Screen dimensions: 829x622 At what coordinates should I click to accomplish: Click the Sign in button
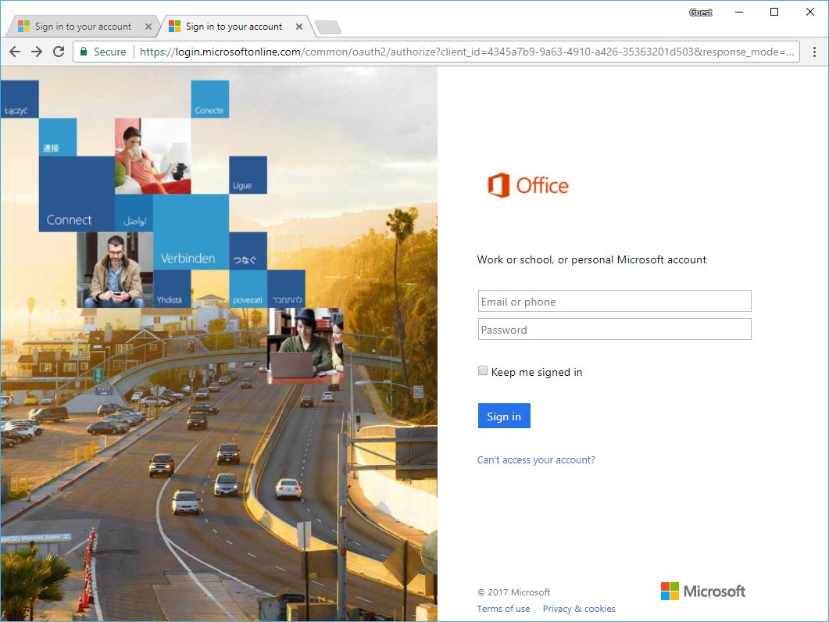(x=504, y=416)
